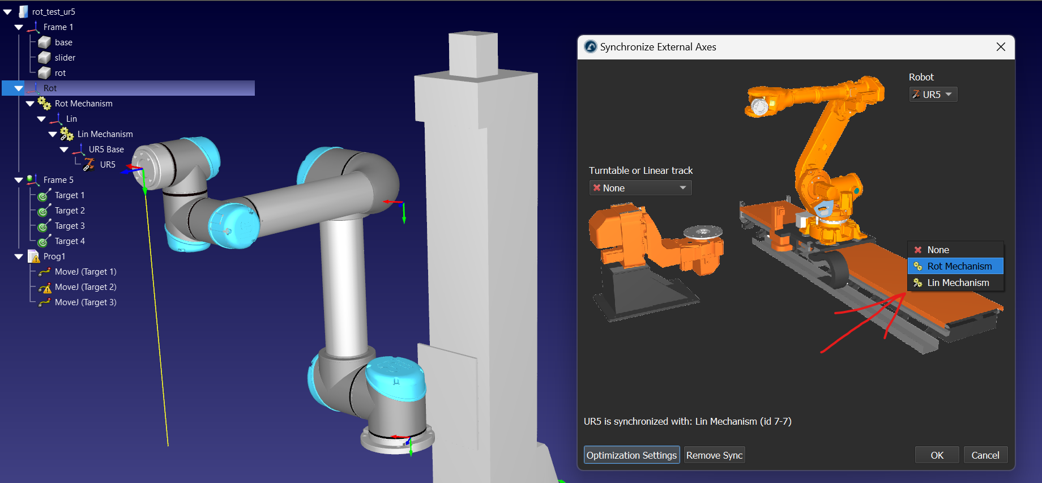1042x483 pixels.
Task: Click the Rot Mechanism gear icon in tree
Action: [44, 104]
